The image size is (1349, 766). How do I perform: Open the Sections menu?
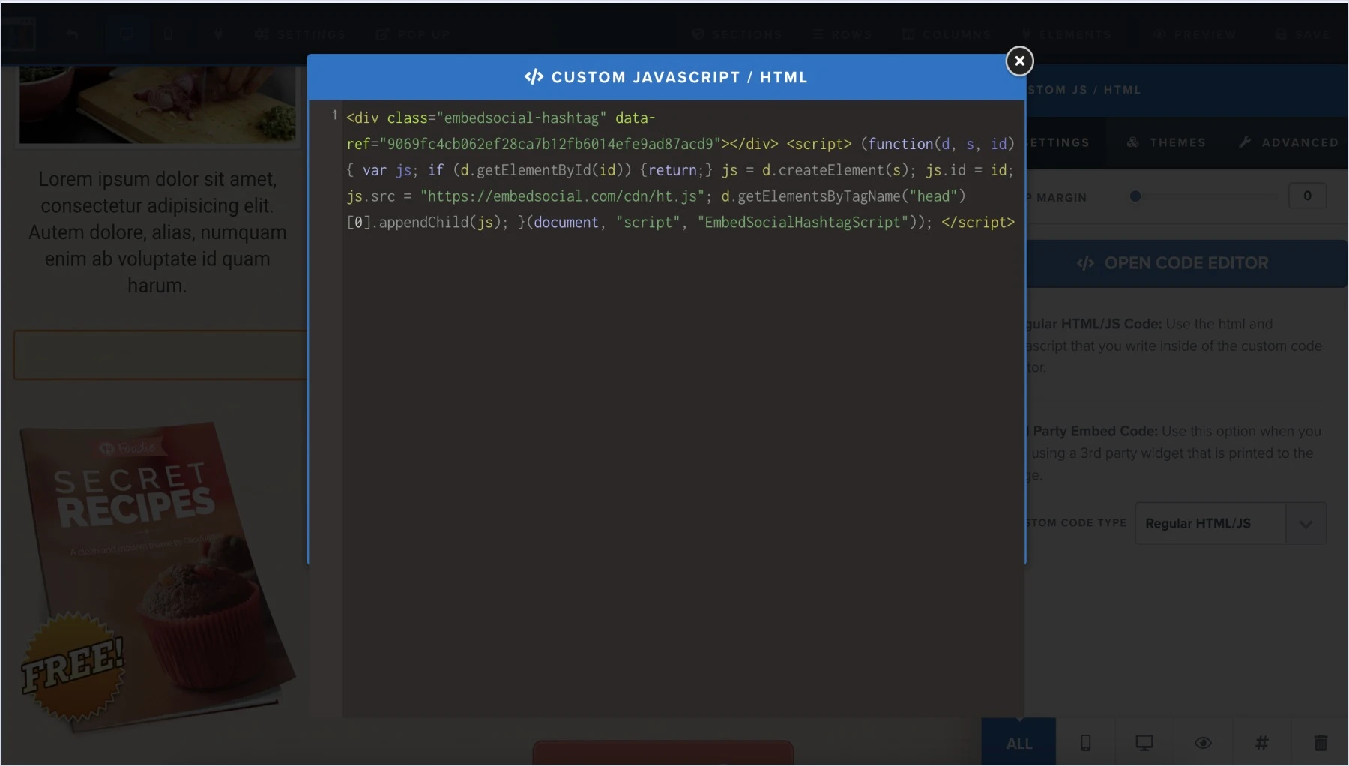(x=737, y=34)
